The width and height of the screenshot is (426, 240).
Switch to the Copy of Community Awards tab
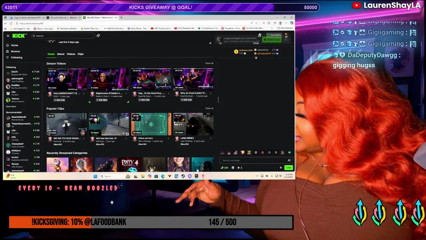[x=27, y=17]
